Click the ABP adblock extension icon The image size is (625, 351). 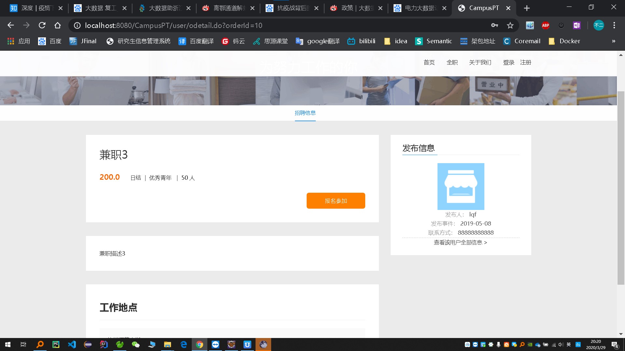(546, 25)
